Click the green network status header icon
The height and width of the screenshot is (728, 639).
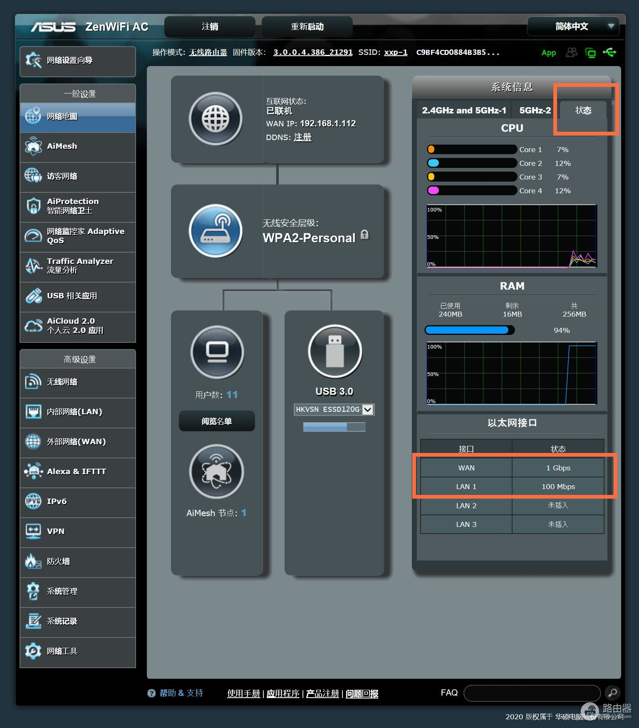point(590,53)
